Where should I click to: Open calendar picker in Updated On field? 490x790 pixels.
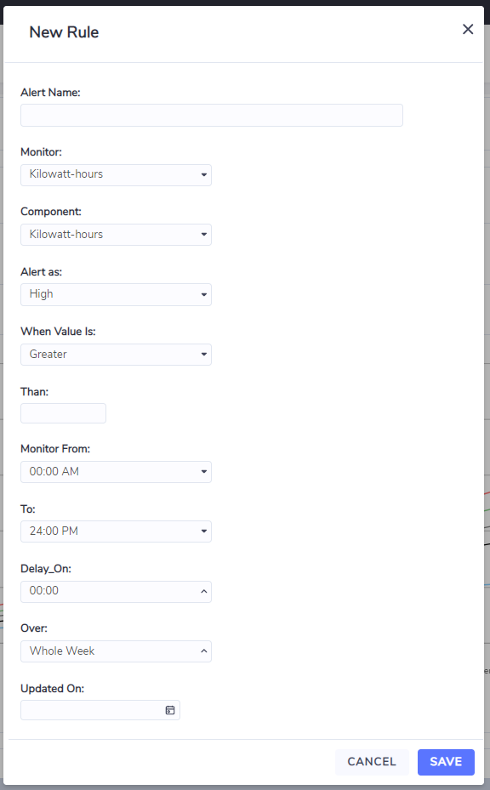(x=170, y=710)
